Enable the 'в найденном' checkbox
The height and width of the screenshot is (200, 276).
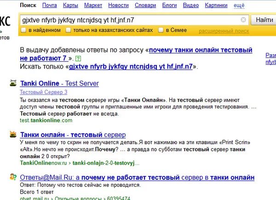[x=23, y=30]
